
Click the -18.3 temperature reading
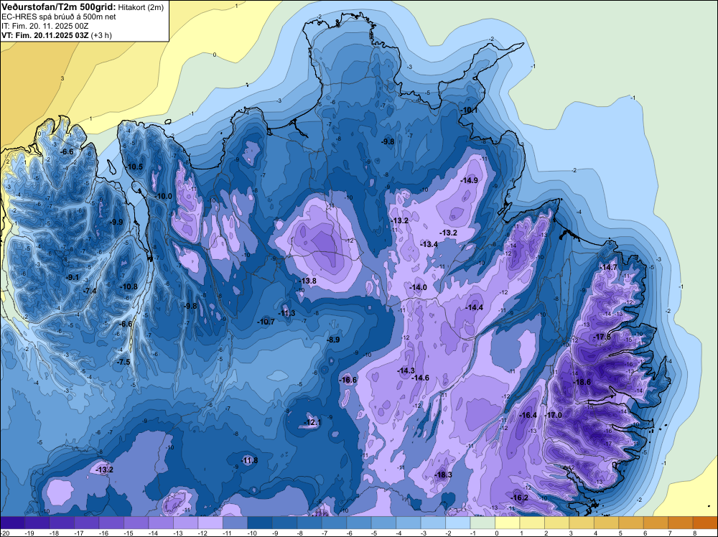[x=444, y=475]
